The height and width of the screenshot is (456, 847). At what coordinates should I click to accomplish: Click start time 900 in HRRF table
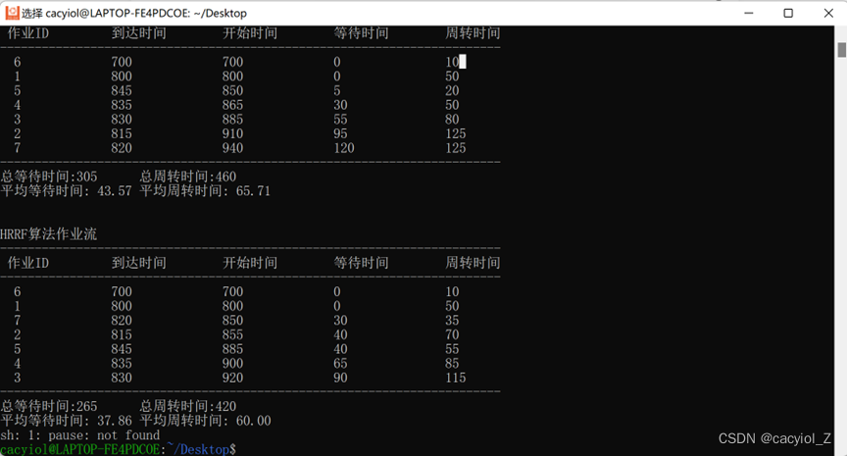[x=232, y=363]
